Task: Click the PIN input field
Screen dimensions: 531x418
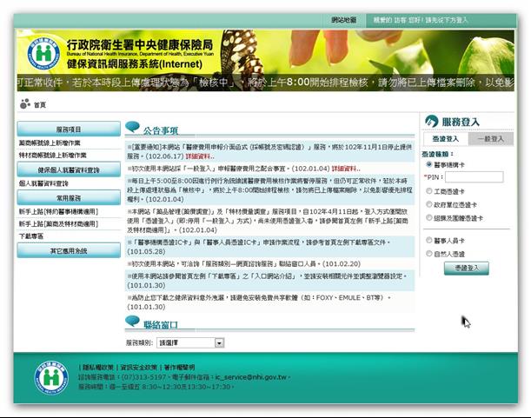Action: [475, 177]
